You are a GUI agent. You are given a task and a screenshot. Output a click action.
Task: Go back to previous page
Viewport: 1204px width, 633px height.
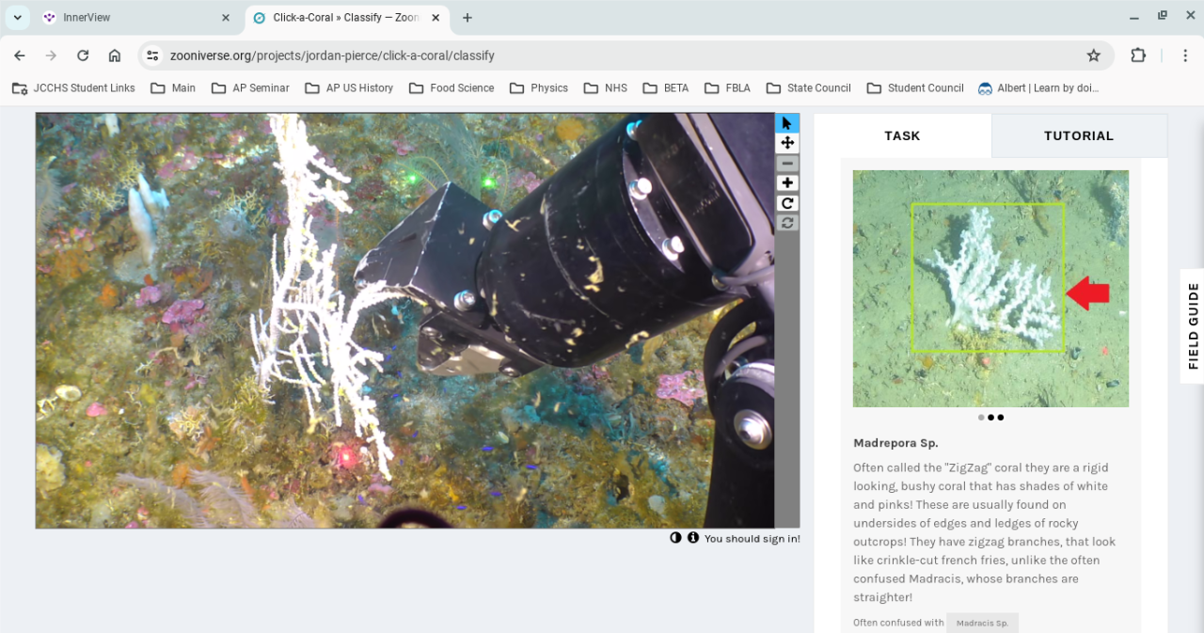point(20,55)
